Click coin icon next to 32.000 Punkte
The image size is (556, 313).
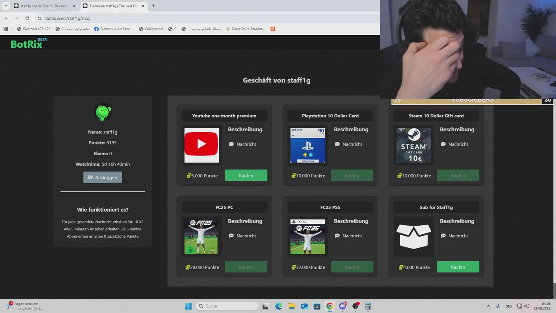(x=293, y=267)
